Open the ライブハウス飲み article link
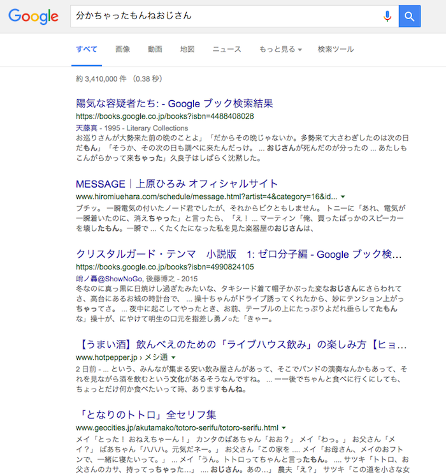This screenshot has height=474, width=446. point(241,344)
